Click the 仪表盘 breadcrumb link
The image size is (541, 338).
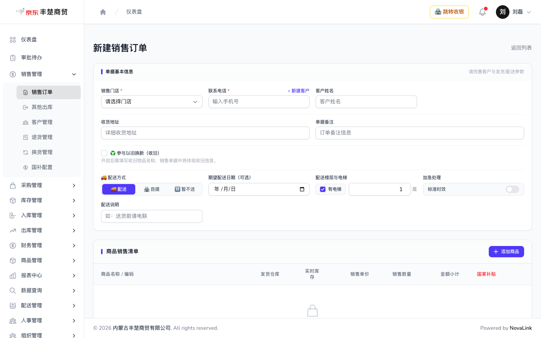point(134,12)
